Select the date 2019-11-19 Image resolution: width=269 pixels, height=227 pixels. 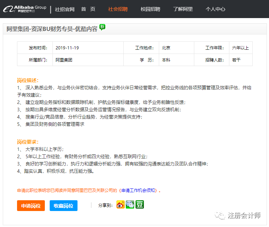67,48
